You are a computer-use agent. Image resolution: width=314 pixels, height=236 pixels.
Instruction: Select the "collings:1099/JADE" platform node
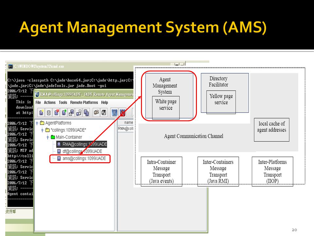coord(68,130)
